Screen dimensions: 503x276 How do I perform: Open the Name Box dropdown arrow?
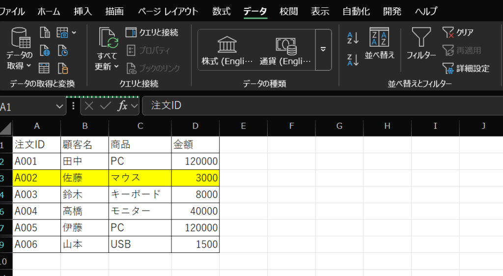tap(60, 106)
